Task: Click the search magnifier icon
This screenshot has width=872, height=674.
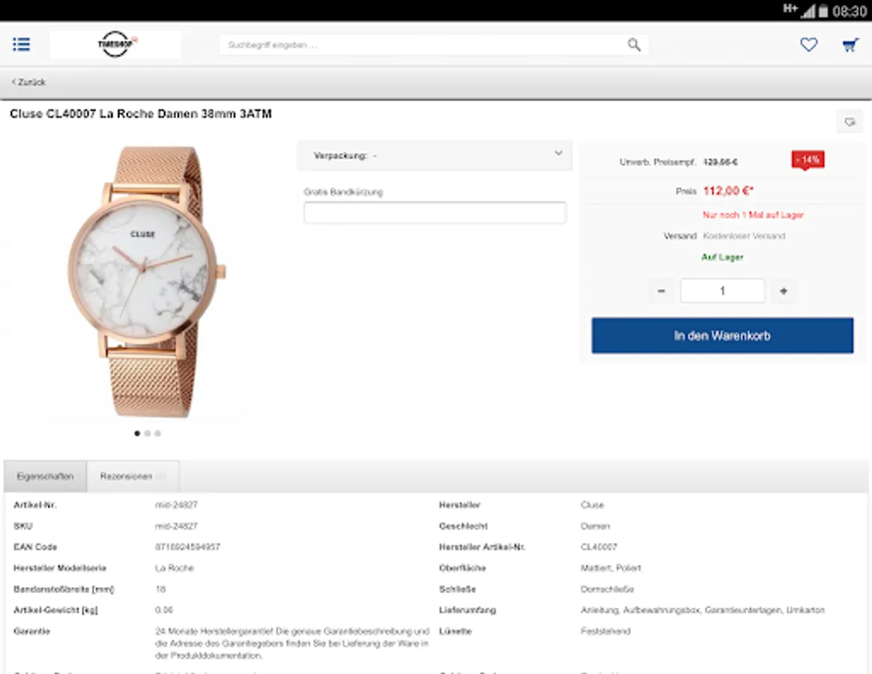Action: tap(634, 44)
